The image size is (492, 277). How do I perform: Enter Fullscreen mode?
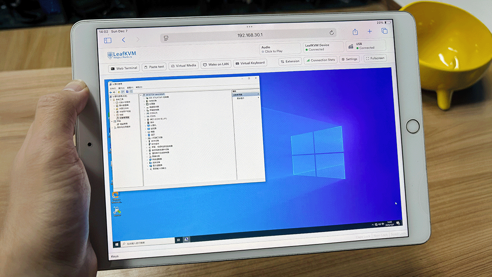pyautogui.click(x=375, y=58)
